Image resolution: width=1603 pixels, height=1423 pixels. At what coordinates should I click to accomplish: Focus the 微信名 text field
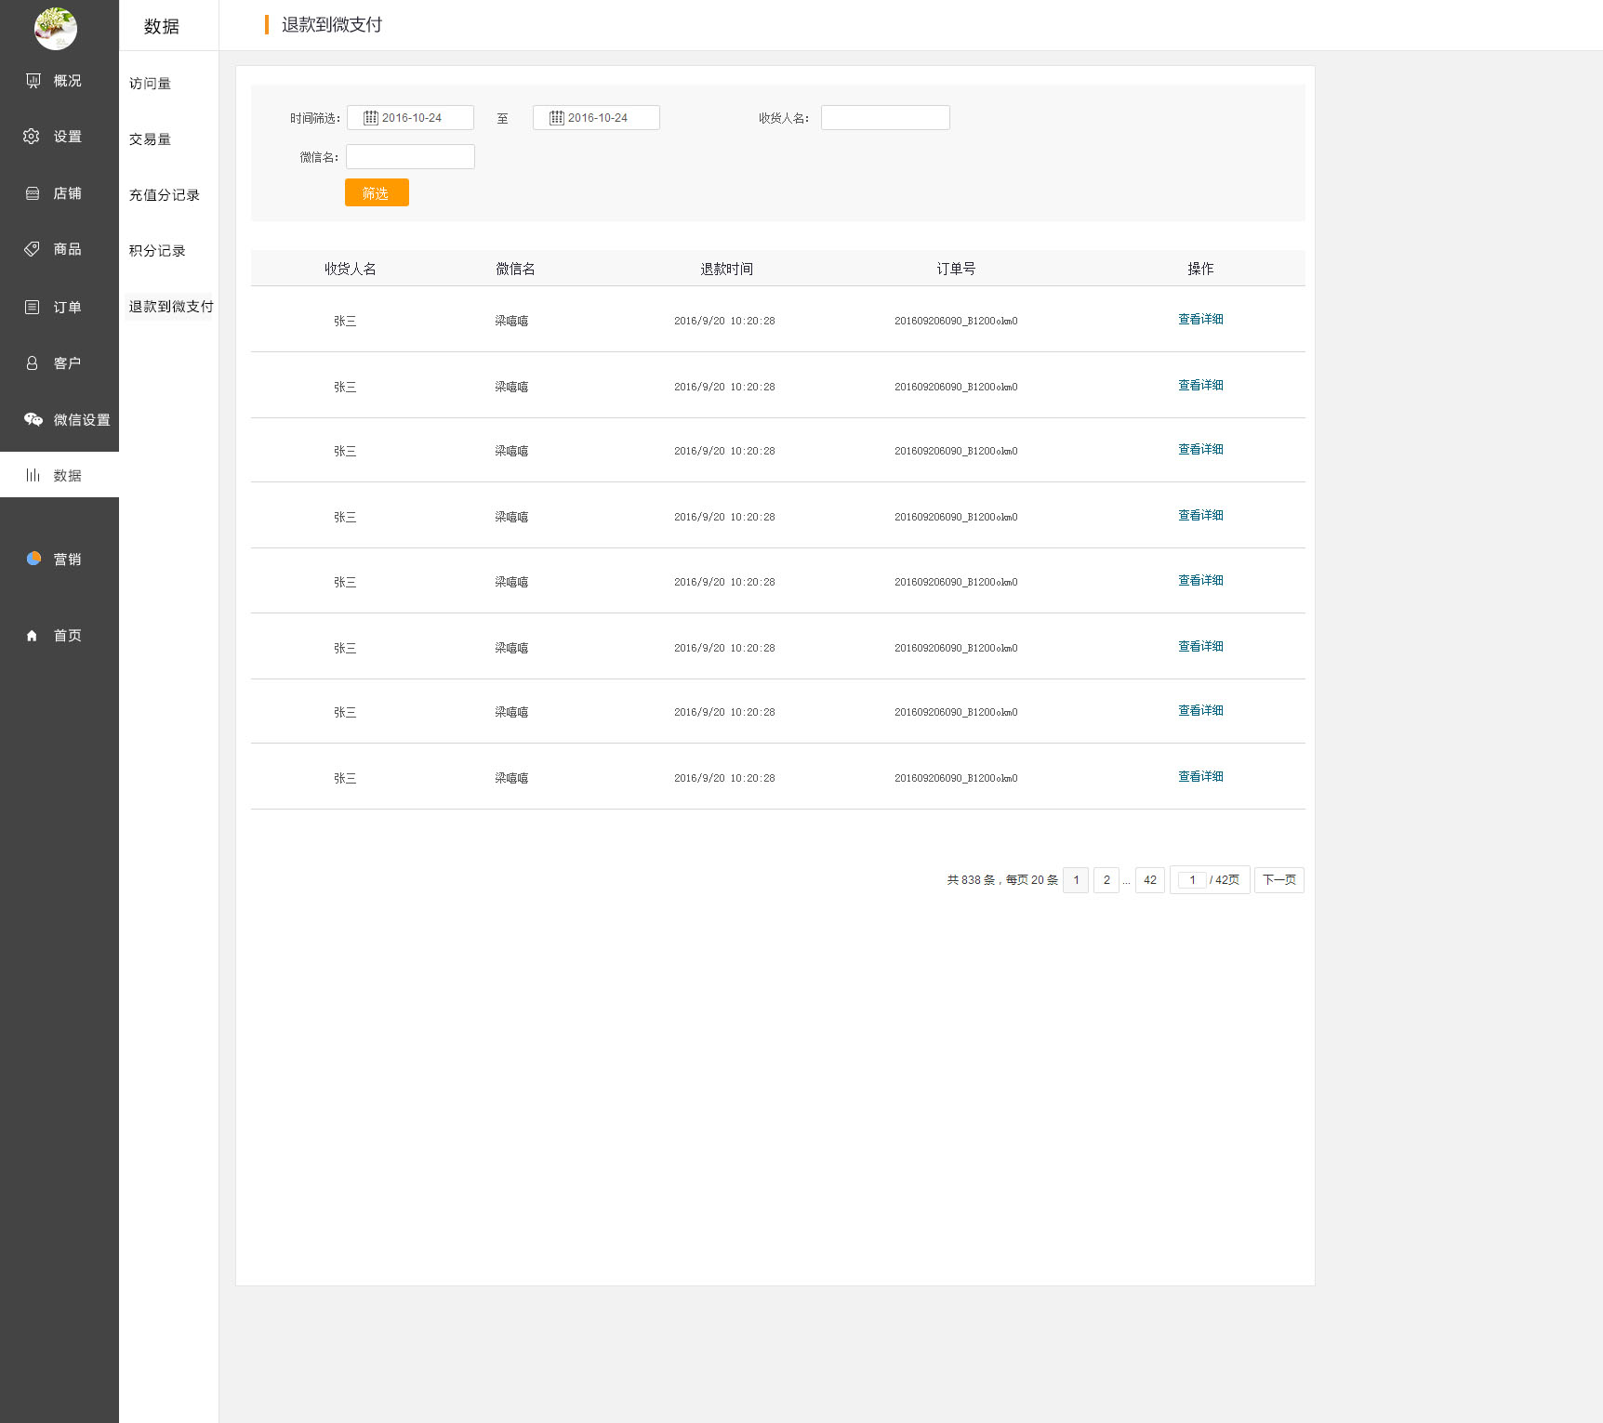point(410,157)
